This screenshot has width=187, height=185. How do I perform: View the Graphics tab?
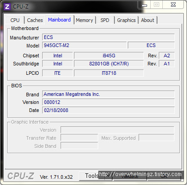pyautogui.click(x=126, y=20)
